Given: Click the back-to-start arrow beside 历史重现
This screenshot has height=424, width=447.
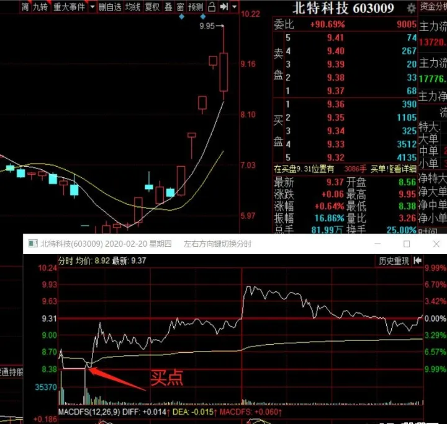Looking at the screenshot, I should click(x=418, y=260).
